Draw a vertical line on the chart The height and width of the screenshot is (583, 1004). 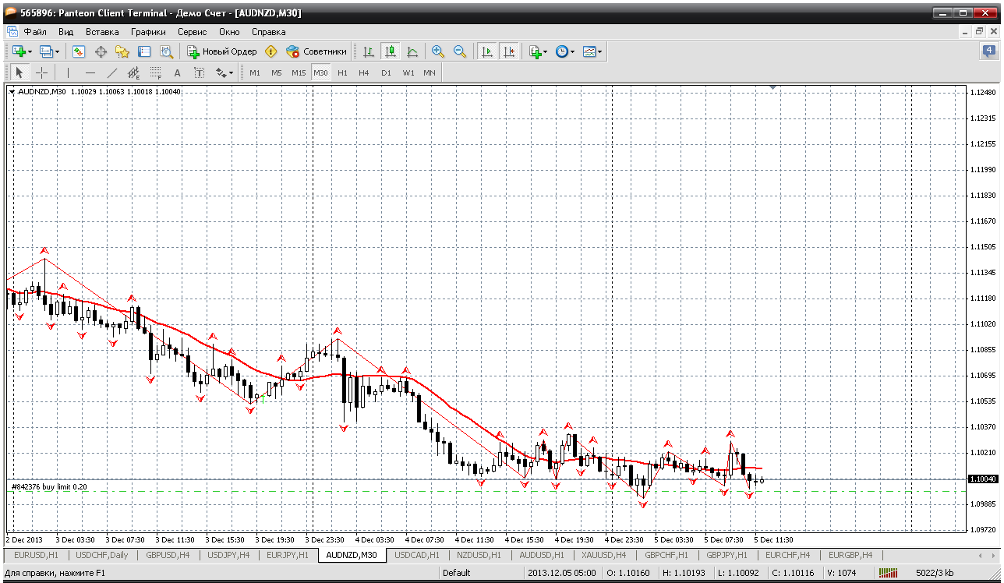(x=68, y=72)
